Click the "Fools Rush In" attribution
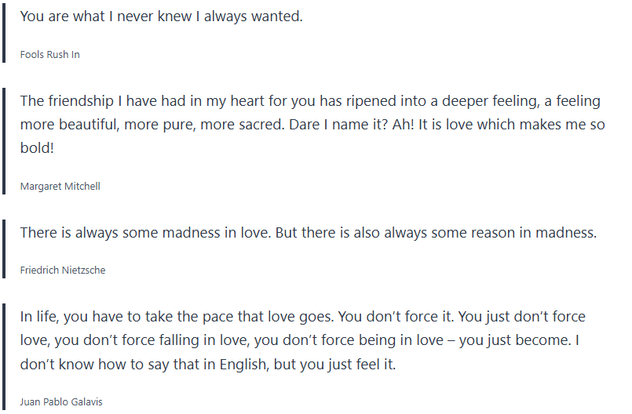 49,55
